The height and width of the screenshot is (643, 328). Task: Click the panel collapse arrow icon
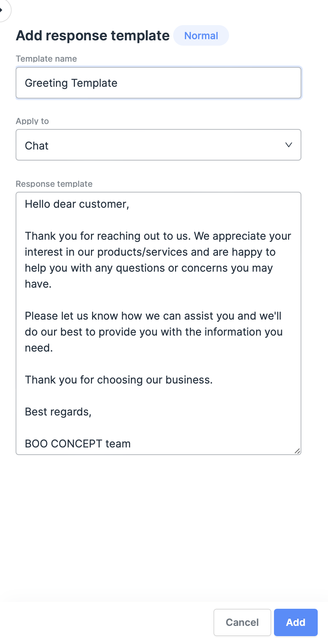tap(2, 10)
